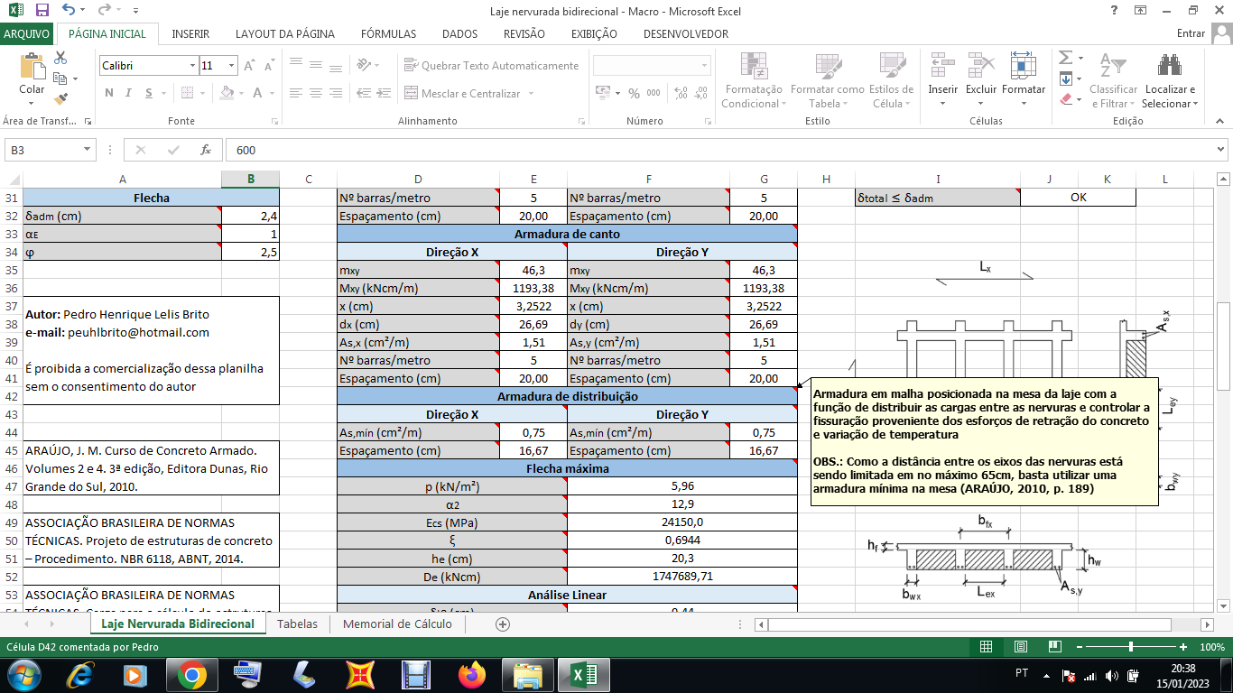Open the Formatação Condicional dropdown

tap(754, 79)
